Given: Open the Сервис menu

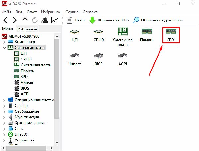Looking at the screenshot, I should [72, 12].
